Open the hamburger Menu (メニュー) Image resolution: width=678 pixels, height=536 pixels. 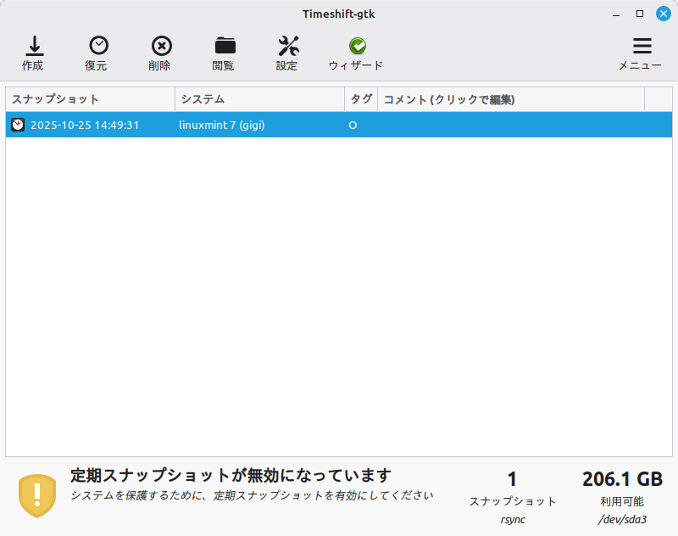(x=642, y=46)
